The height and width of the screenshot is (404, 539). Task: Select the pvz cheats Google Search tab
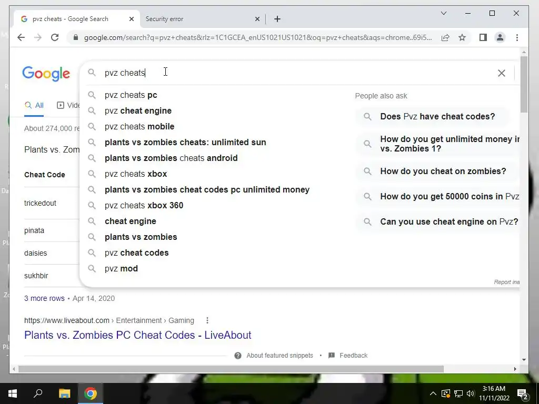click(77, 19)
